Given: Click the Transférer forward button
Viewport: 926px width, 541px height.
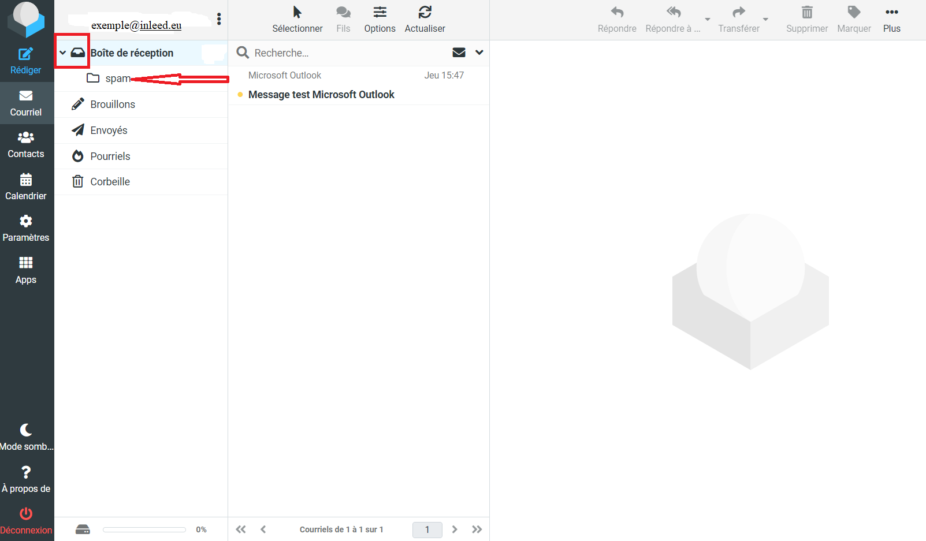Looking at the screenshot, I should coord(739,20).
